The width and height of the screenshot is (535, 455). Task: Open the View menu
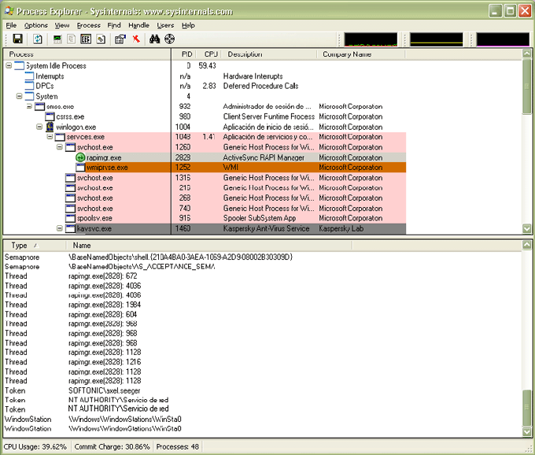click(x=62, y=25)
